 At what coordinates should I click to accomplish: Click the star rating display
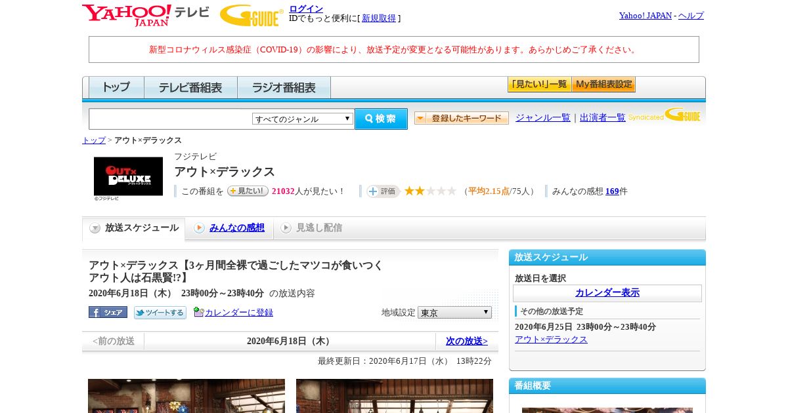click(430, 191)
